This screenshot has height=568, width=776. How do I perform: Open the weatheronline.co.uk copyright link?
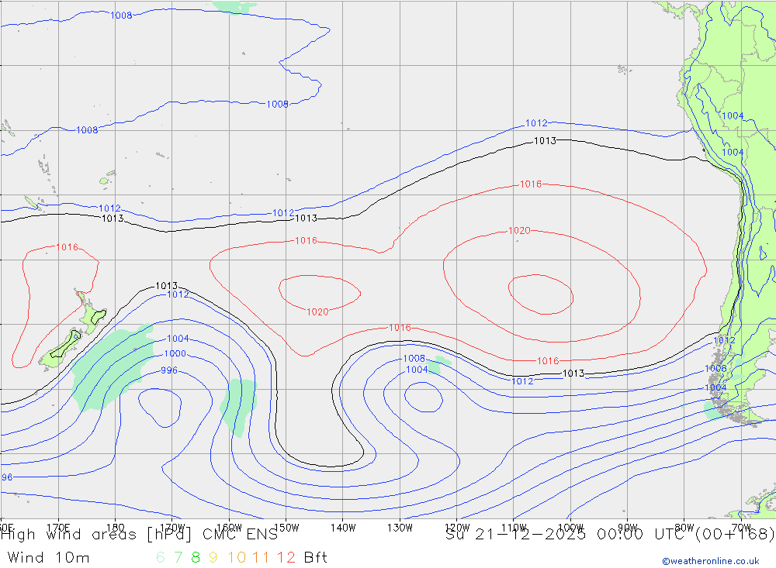click(x=710, y=561)
